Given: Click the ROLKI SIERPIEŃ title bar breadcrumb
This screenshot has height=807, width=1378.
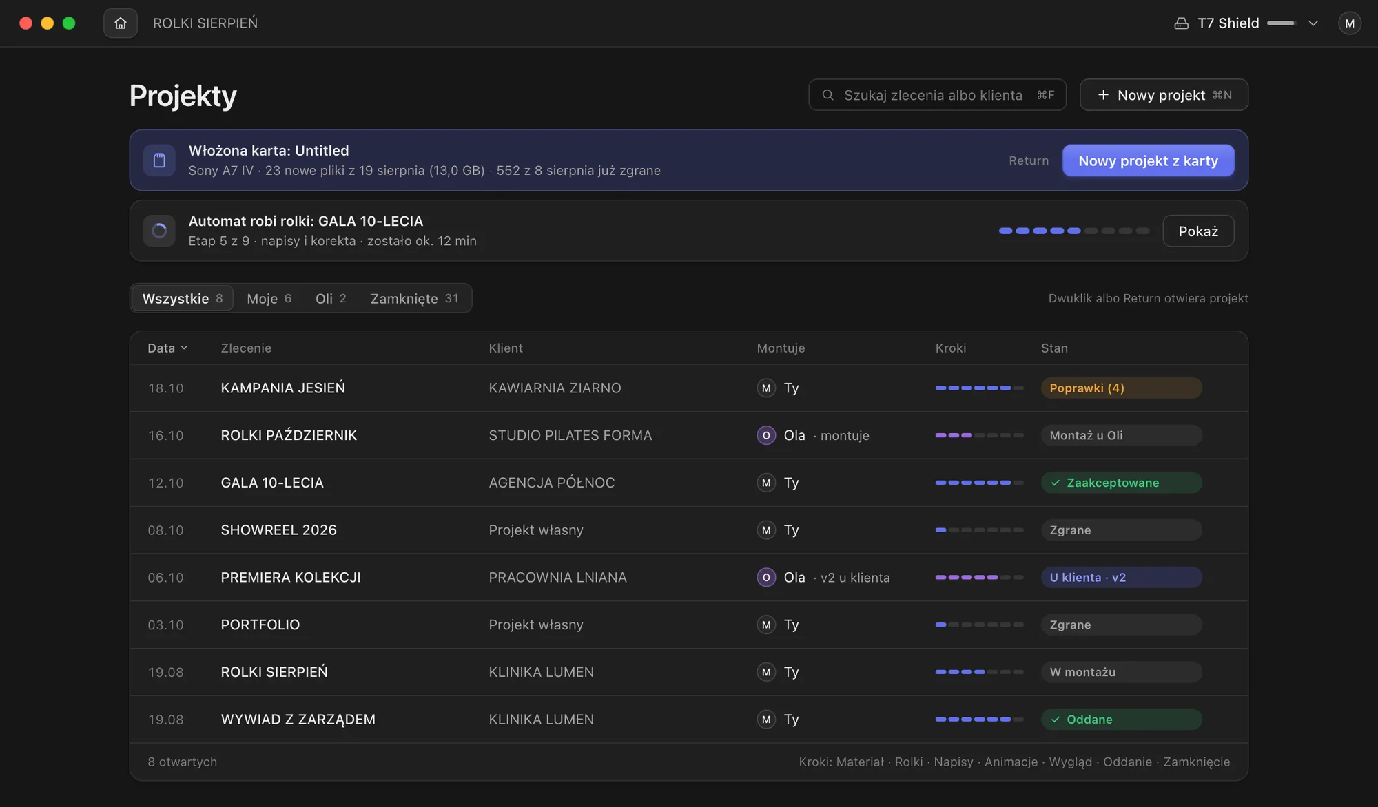Looking at the screenshot, I should click(x=205, y=23).
